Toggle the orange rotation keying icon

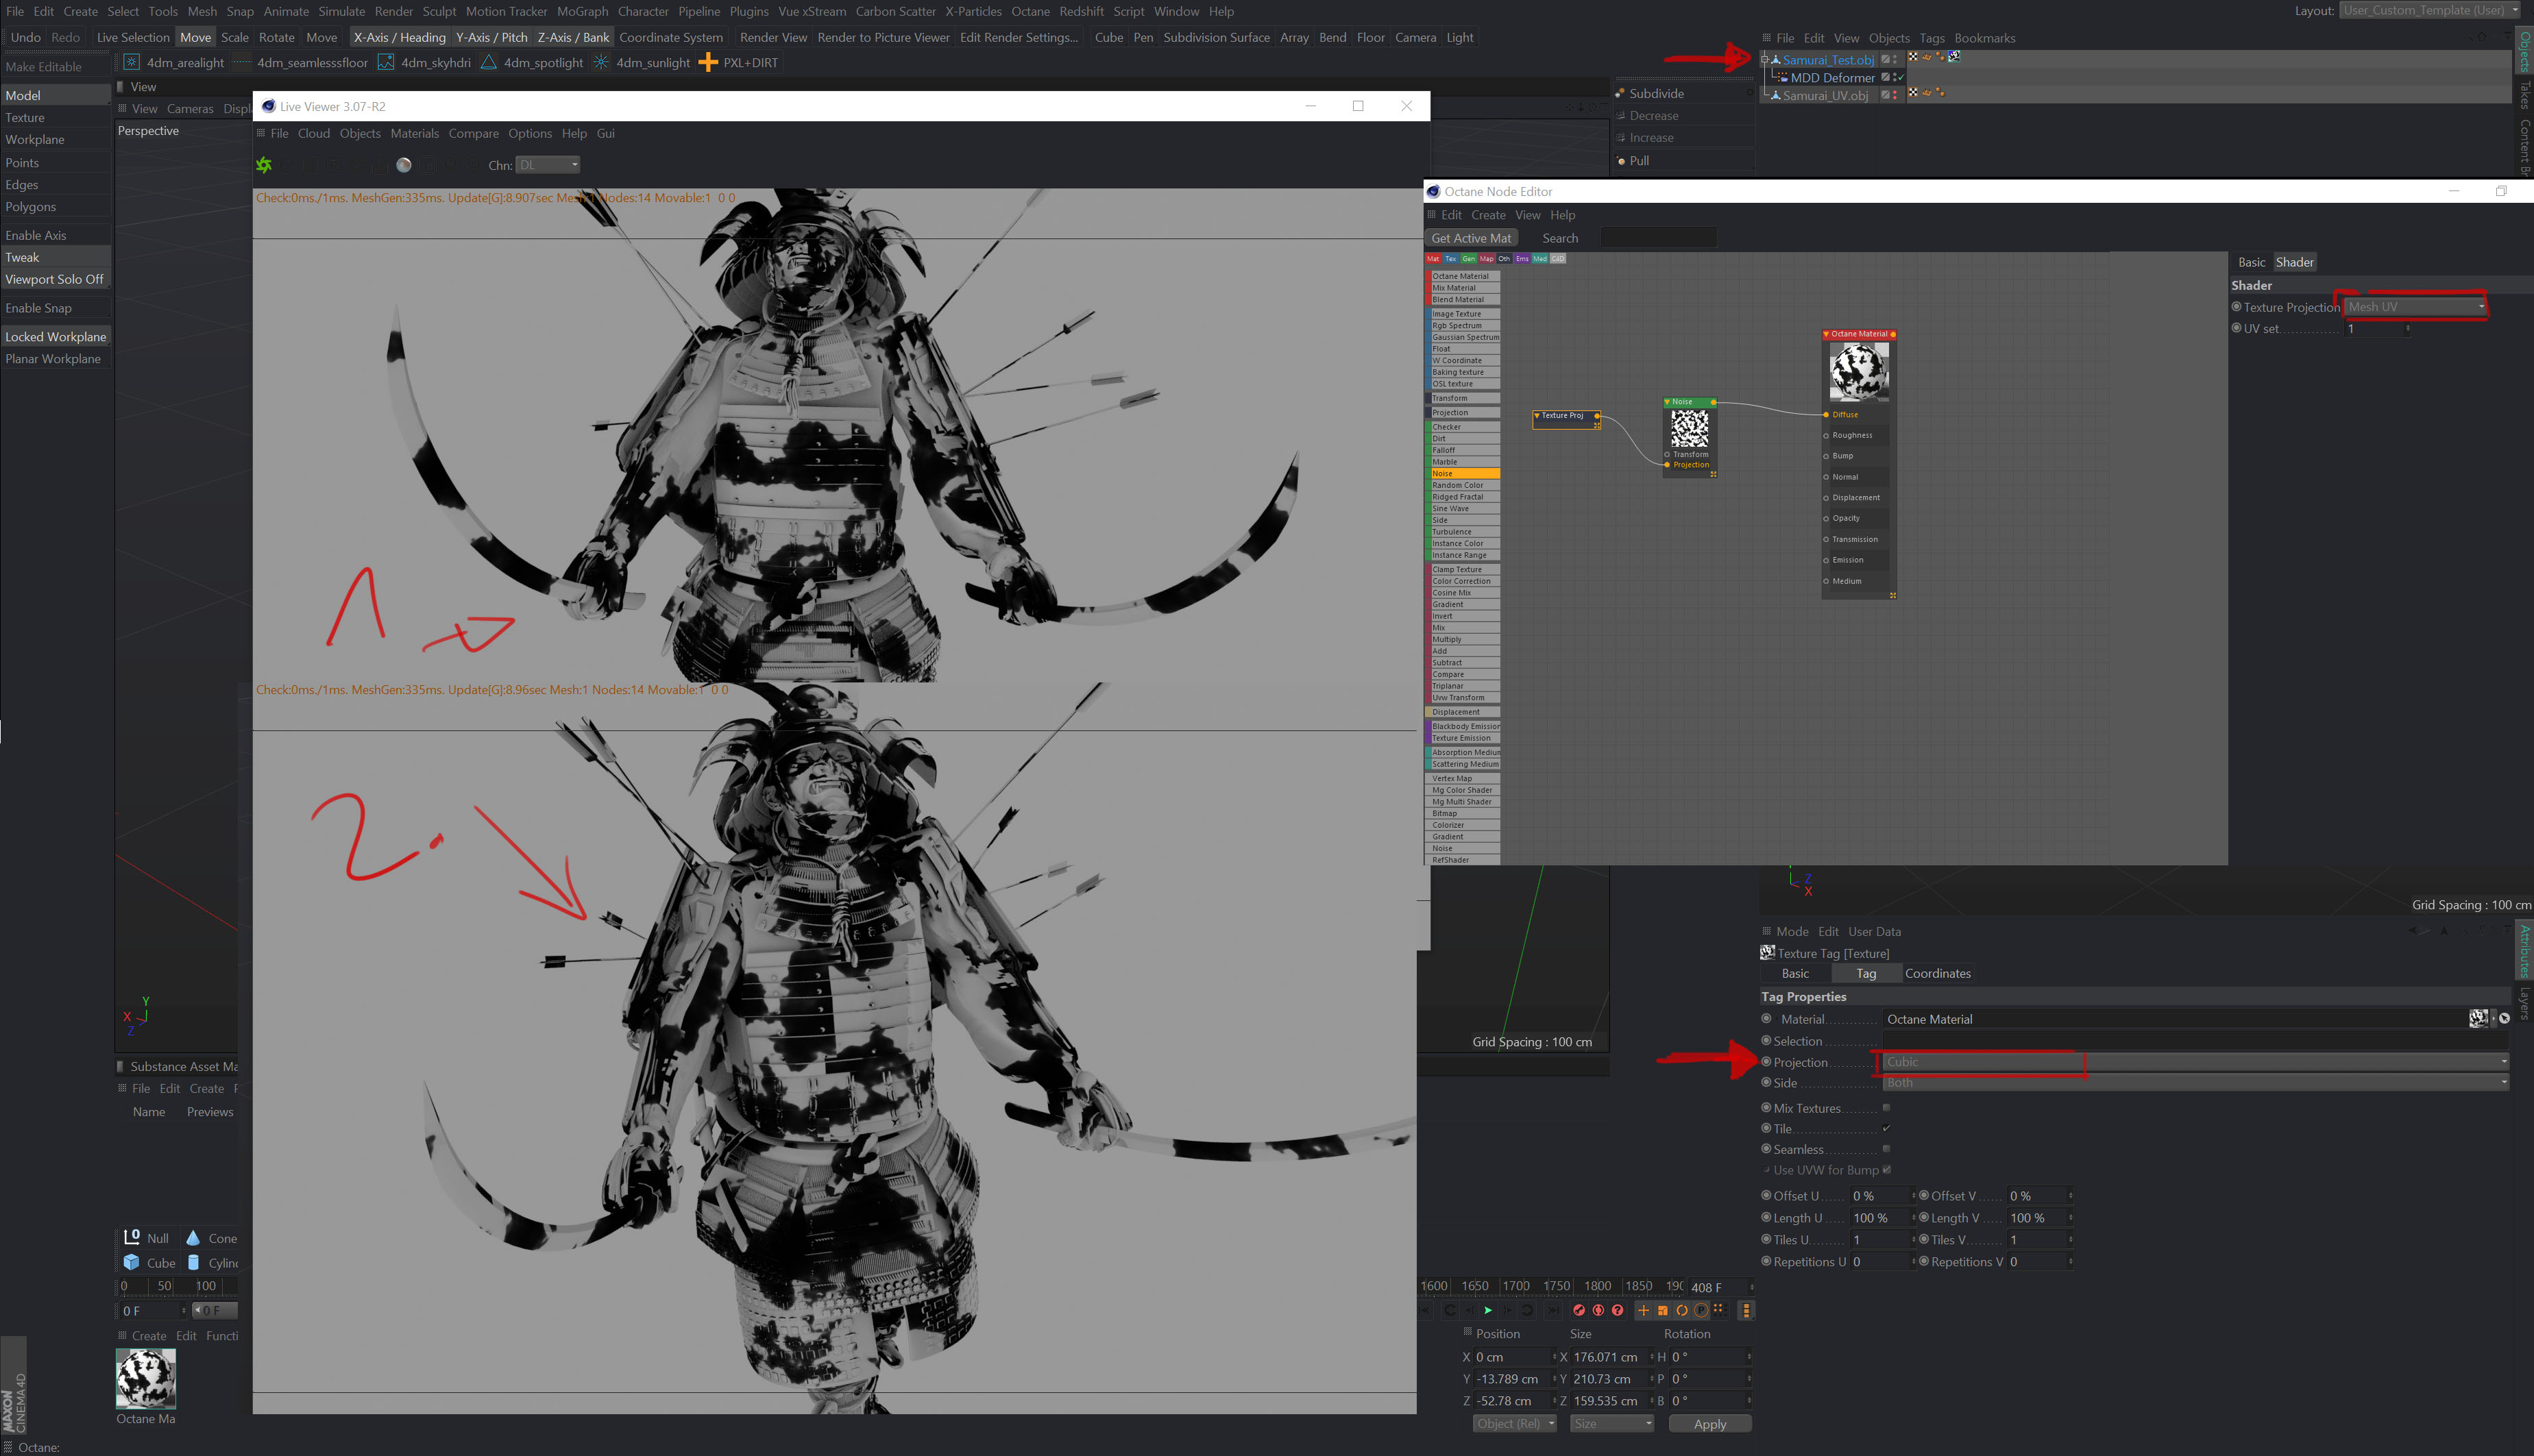1681,1310
